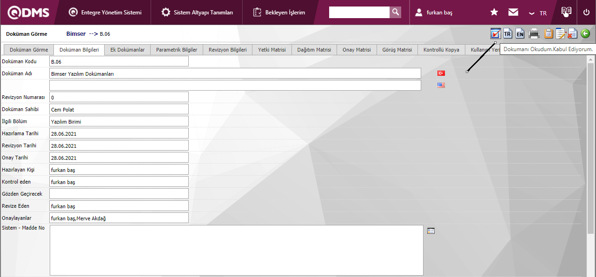Open the user guide book icon
Viewport: 596px width, 277px height.
[566, 12]
